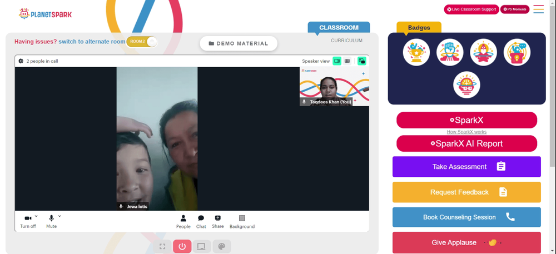Screen dimensions: 556x254
Task: Click Jewa lotis main video feed
Action: (x=157, y=138)
